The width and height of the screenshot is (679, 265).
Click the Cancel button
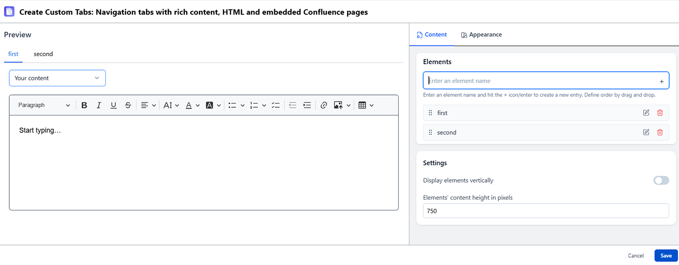[x=636, y=255]
